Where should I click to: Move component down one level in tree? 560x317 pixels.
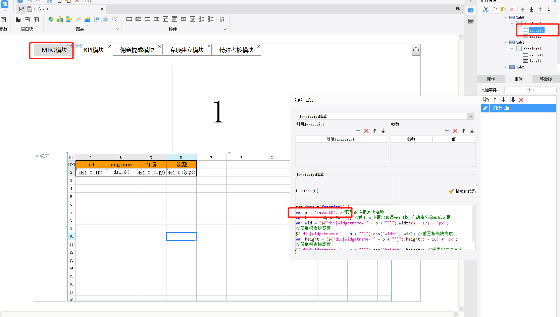tap(549, 9)
